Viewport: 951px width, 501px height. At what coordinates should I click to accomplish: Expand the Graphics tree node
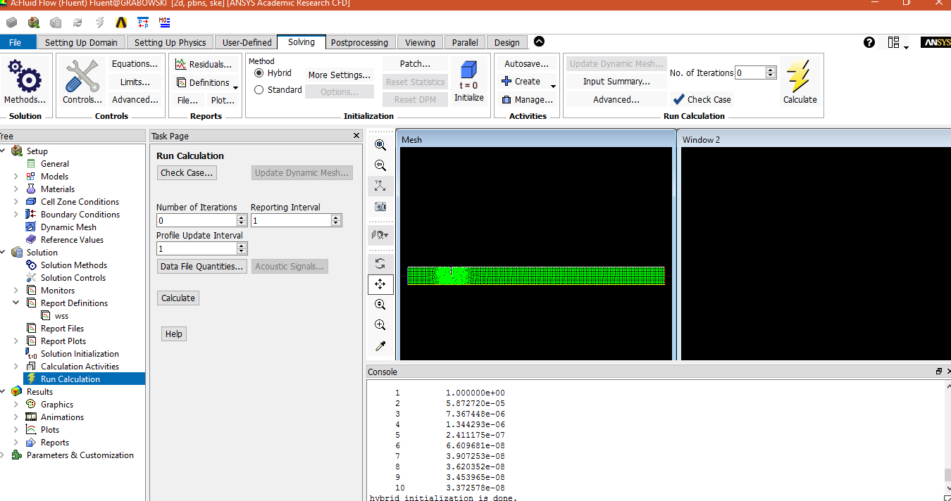click(x=16, y=405)
